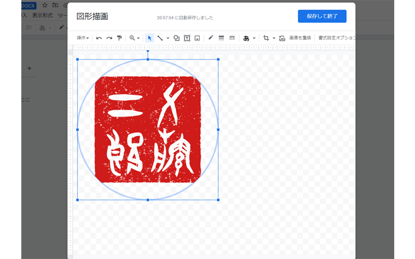Click the insert image icon
This screenshot has width=415, height=259.
(x=197, y=38)
